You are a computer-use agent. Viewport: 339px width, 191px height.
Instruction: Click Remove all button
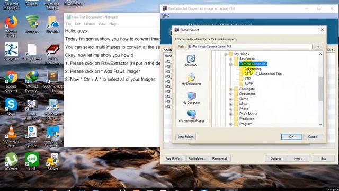(219, 159)
